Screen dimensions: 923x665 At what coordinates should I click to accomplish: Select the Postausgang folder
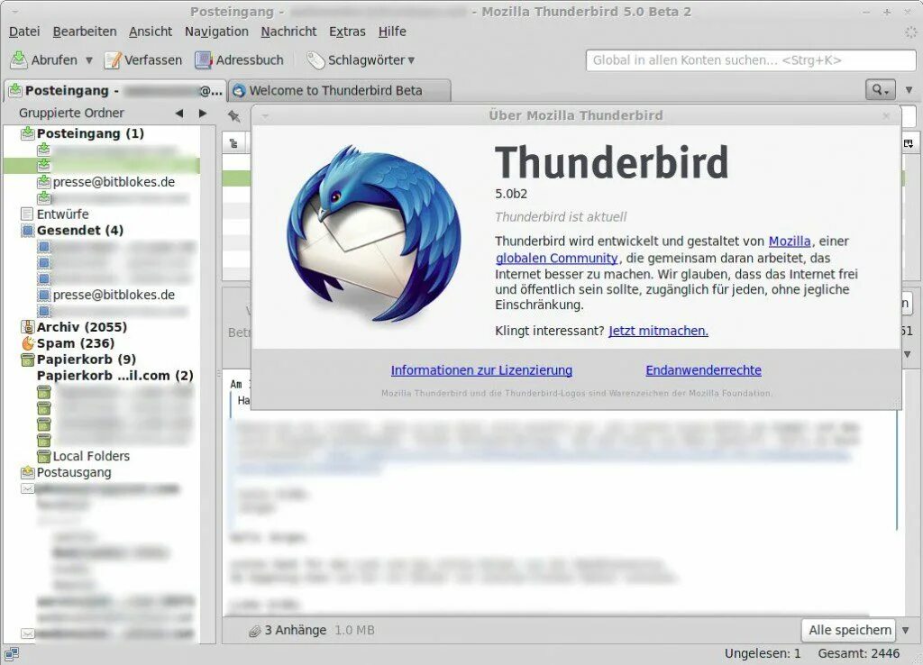click(74, 472)
